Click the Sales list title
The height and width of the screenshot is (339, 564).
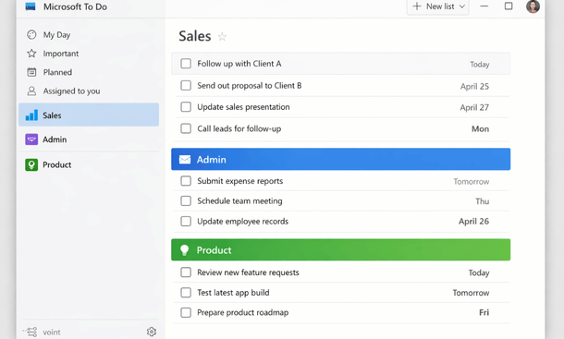point(195,36)
